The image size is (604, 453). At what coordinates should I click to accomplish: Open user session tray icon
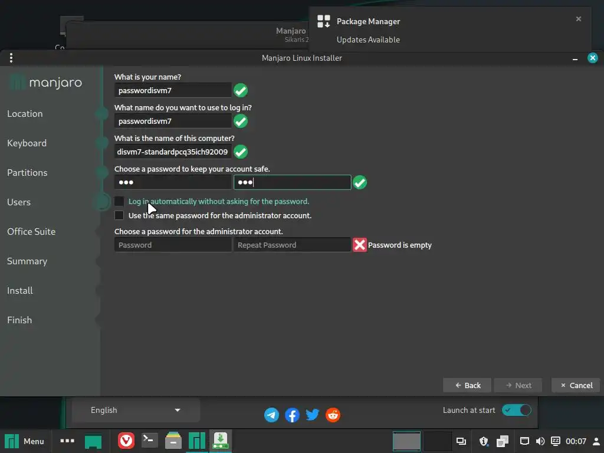point(596,441)
